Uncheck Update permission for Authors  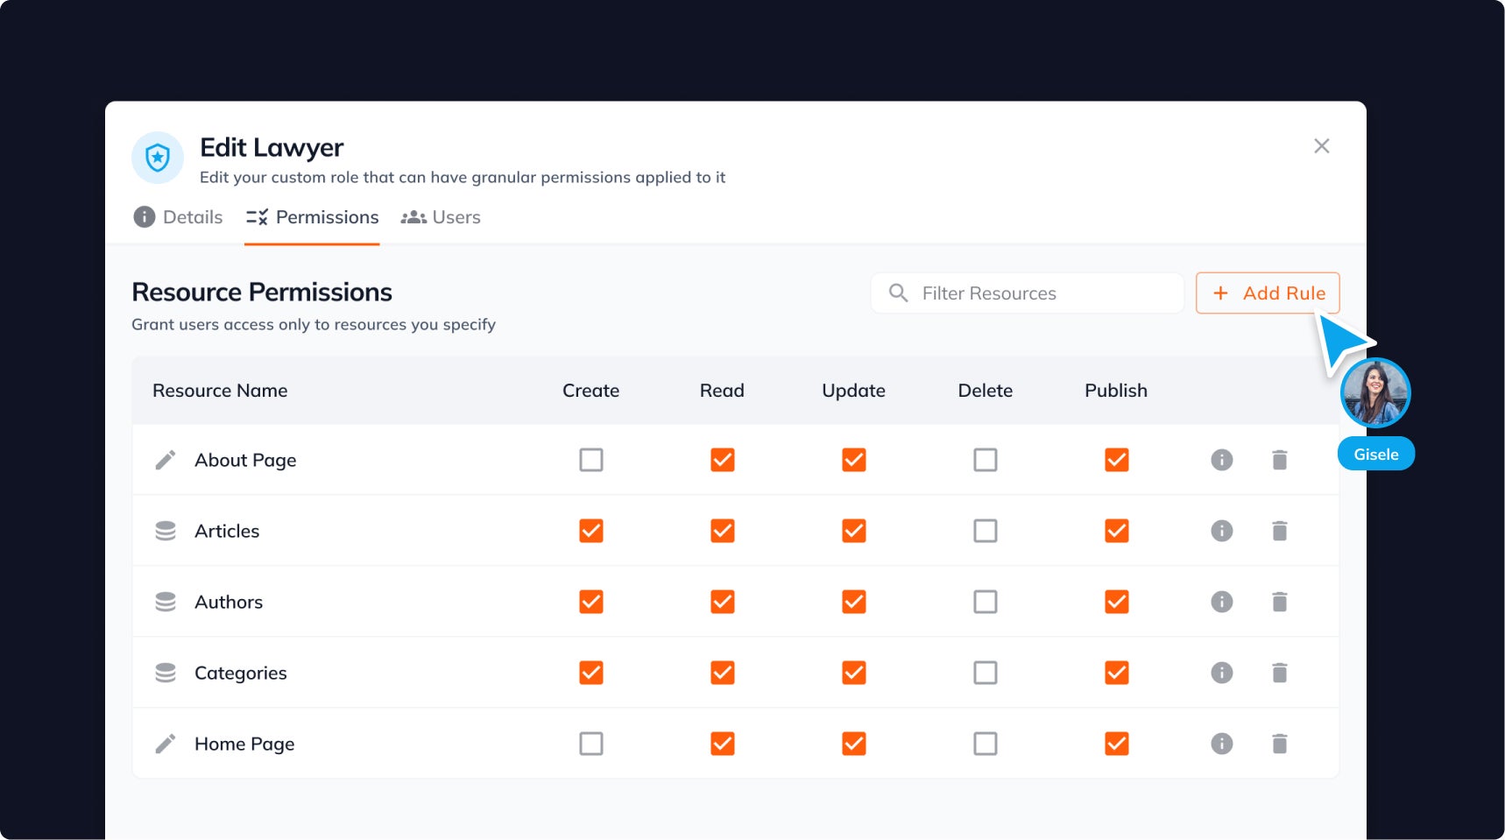pos(854,602)
